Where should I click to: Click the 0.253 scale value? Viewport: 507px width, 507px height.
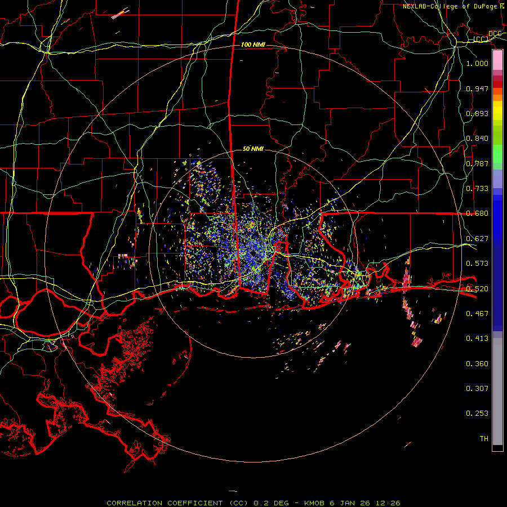pyautogui.click(x=477, y=413)
